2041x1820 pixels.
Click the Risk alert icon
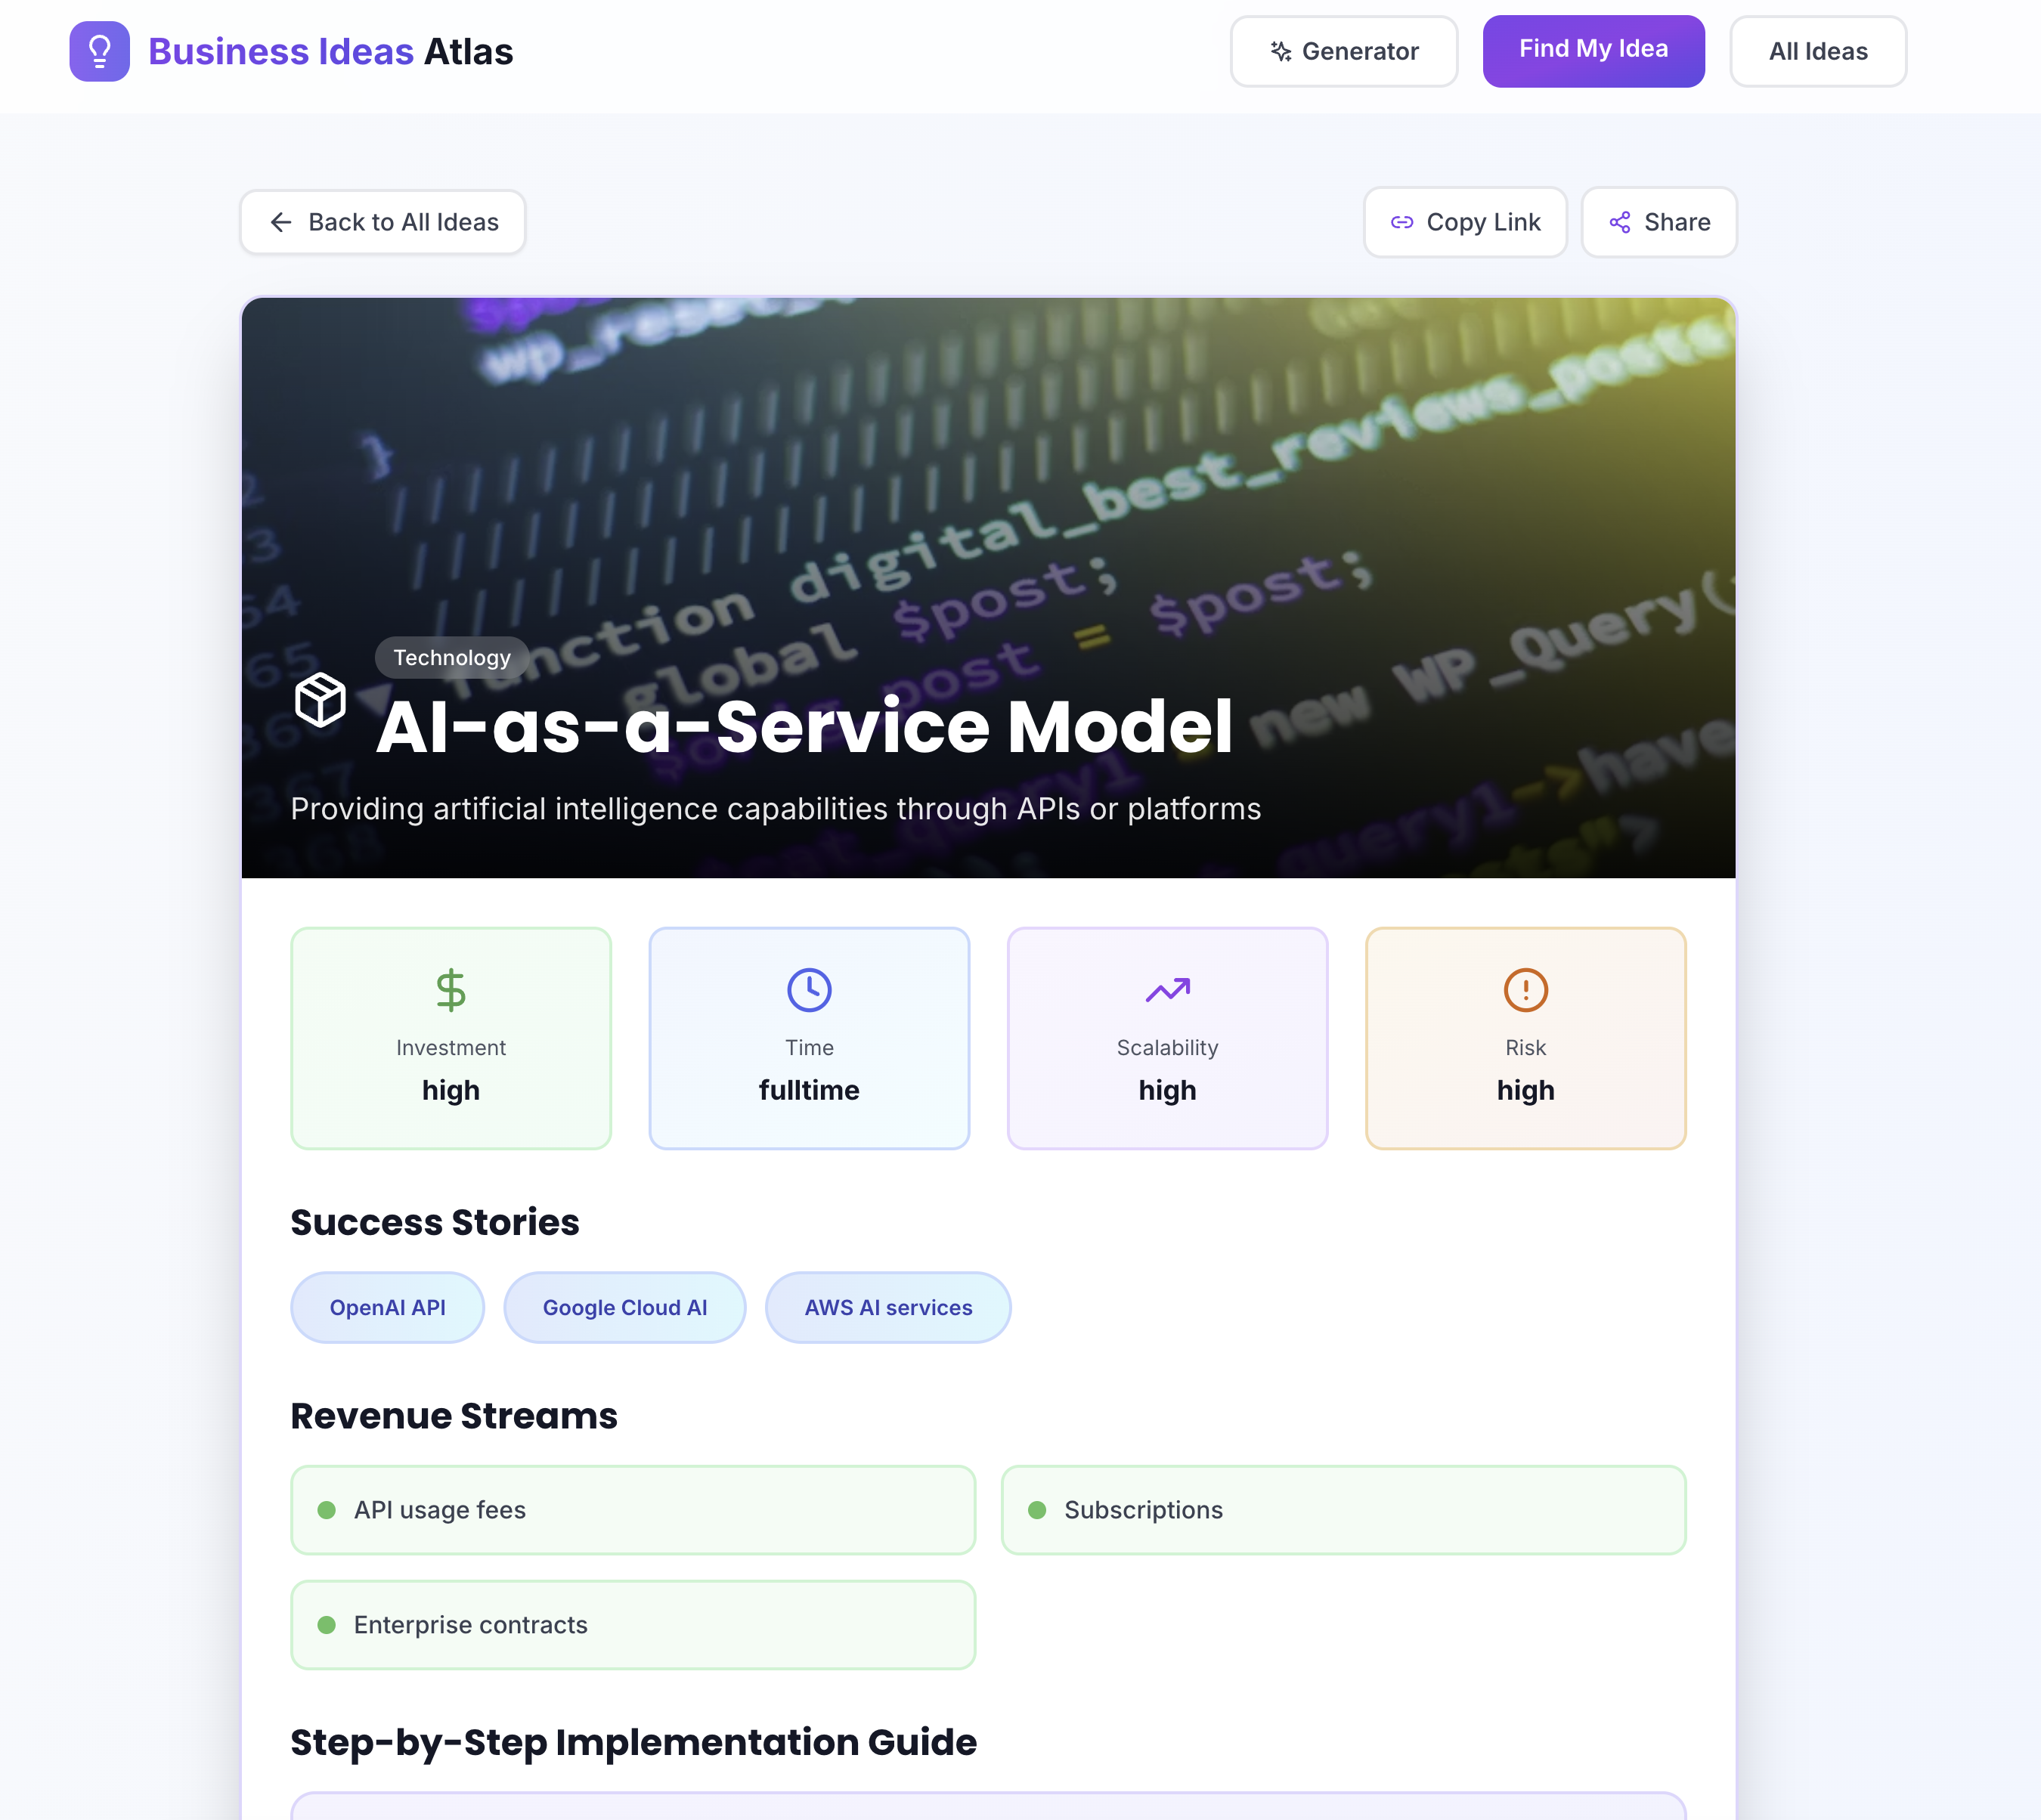pos(1525,989)
